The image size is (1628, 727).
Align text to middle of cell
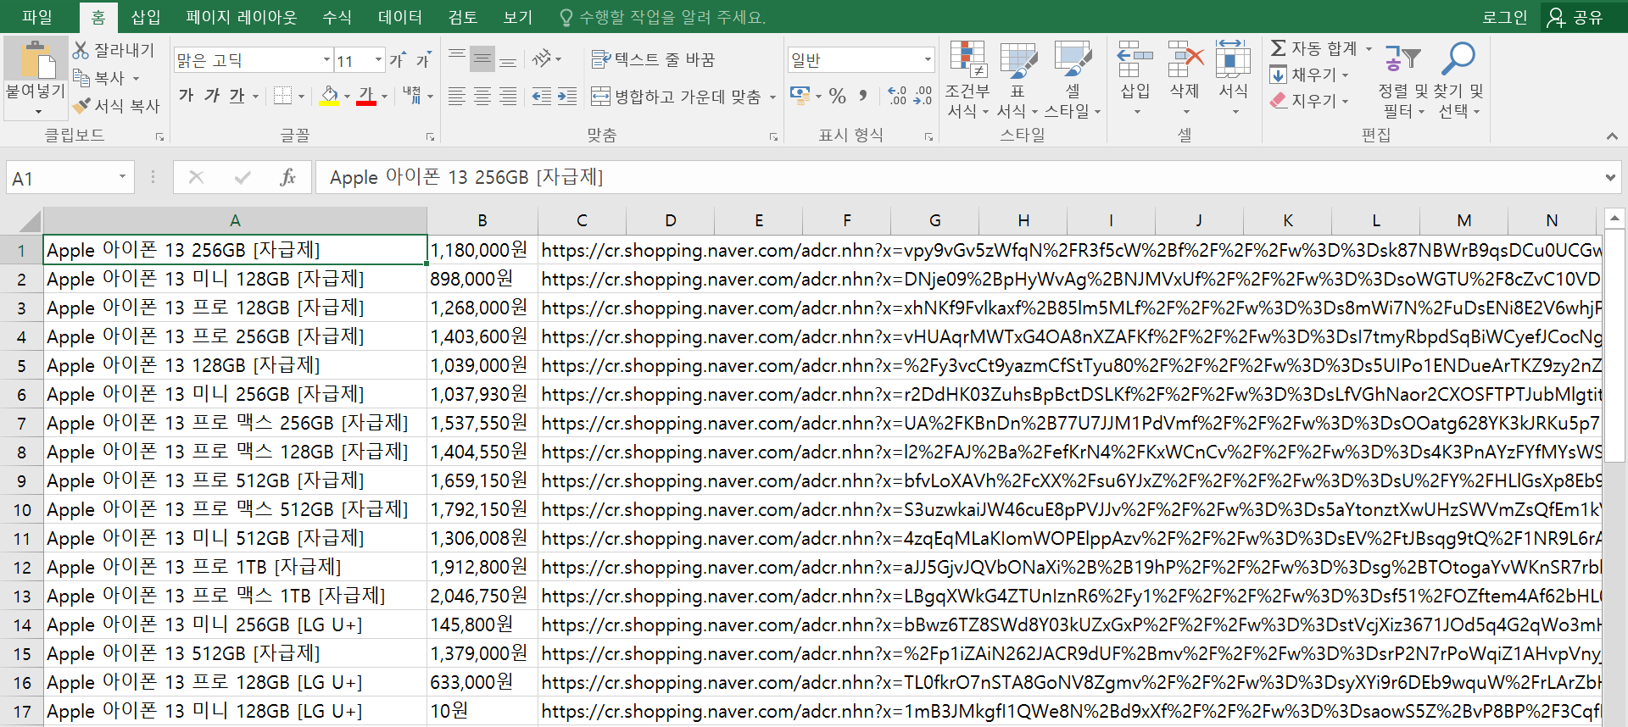pyautogui.click(x=482, y=59)
